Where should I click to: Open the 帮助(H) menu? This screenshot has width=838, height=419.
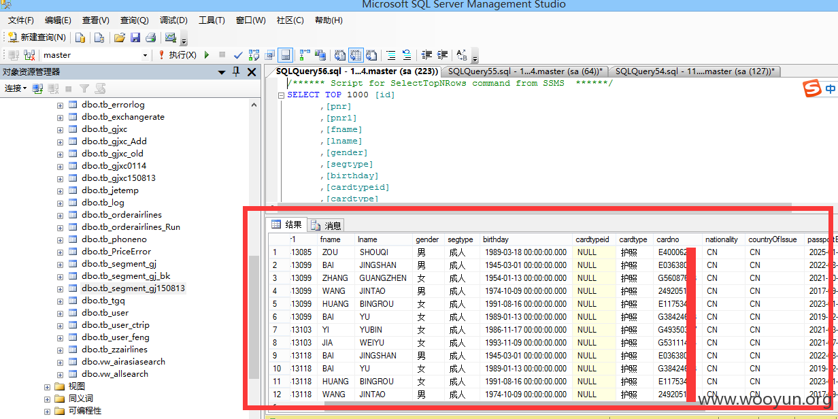329,20
